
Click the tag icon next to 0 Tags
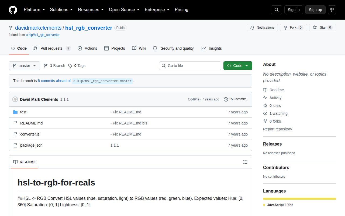click(70, 66)
